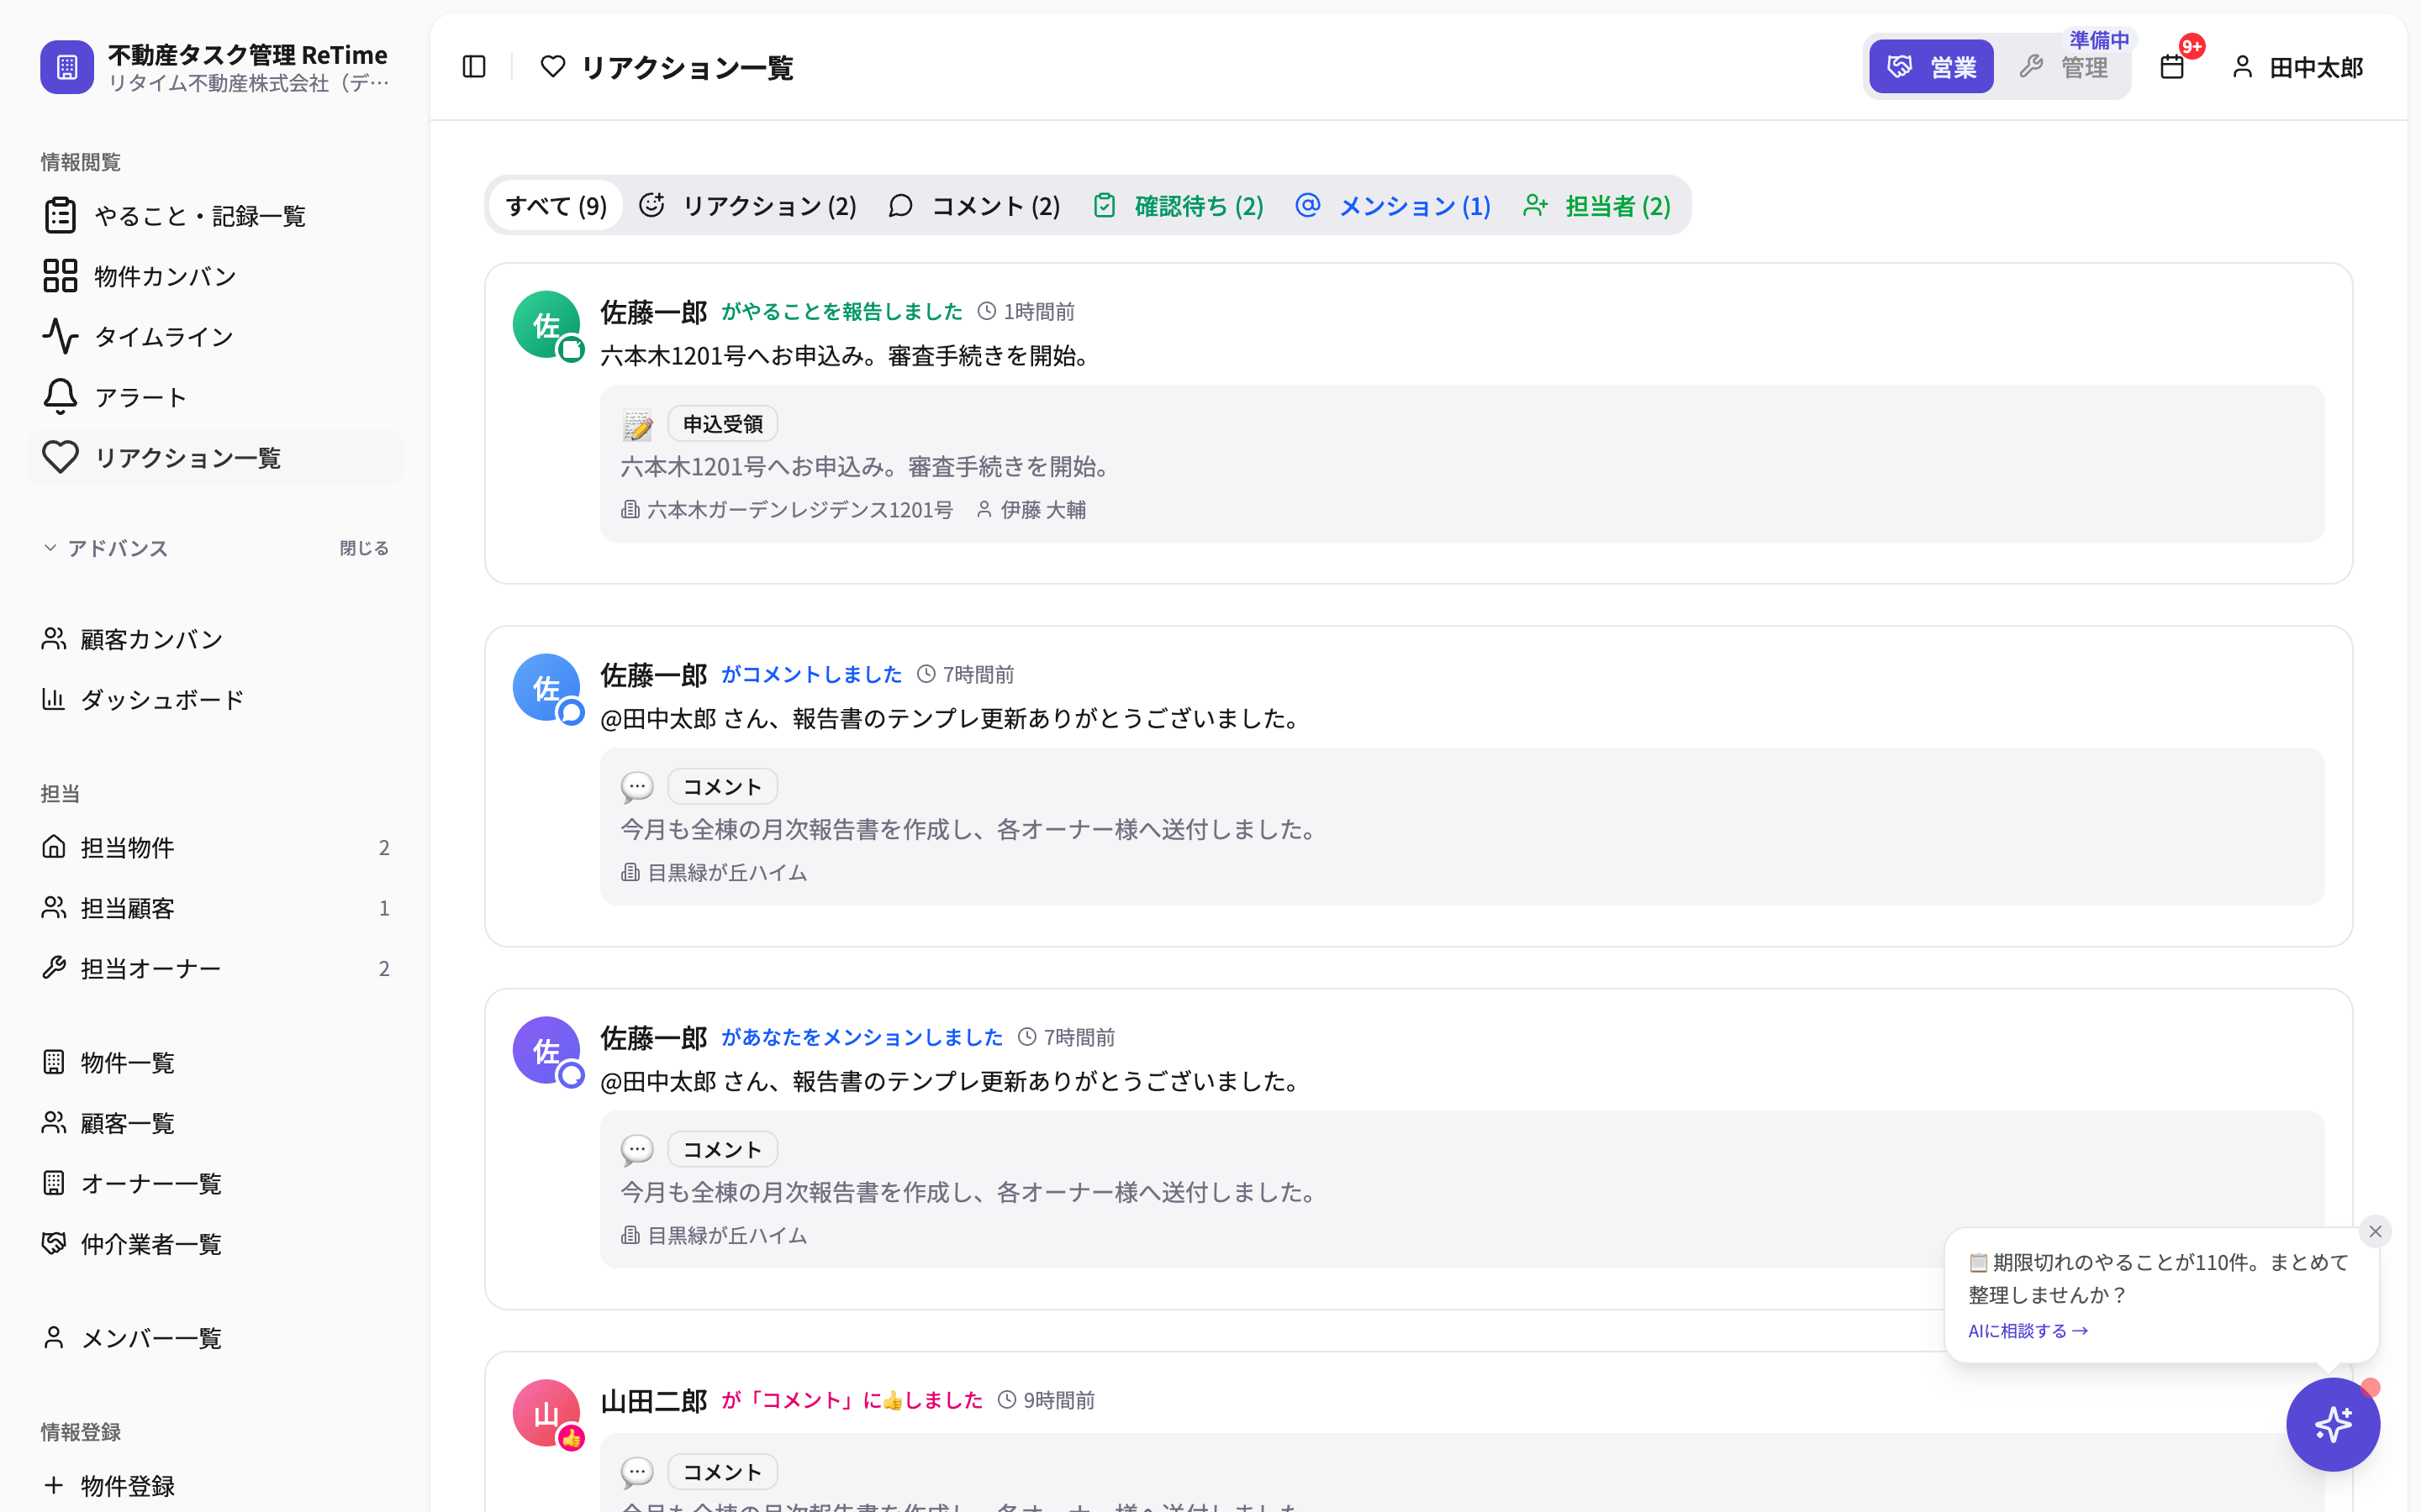
Task: Click the plus icon for 物件登録
Action: point(54,1485)
